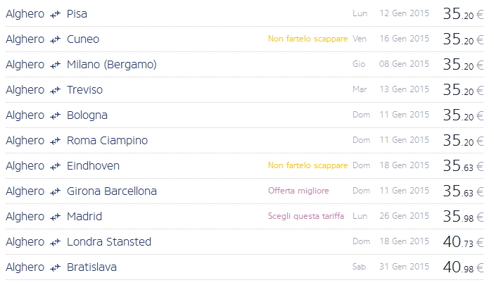Image resolution: width=494 pixels, height=285 pixels.
Task: Select the Alghero to Madrid flight
Action: (84, 217)
